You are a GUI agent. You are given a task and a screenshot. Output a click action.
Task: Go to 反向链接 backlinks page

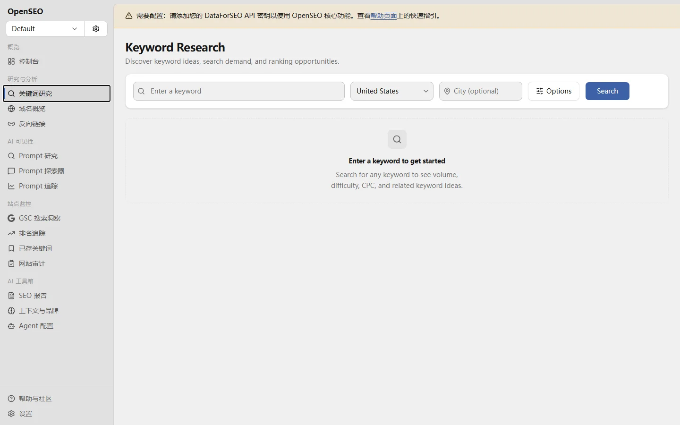pos(57,124)
